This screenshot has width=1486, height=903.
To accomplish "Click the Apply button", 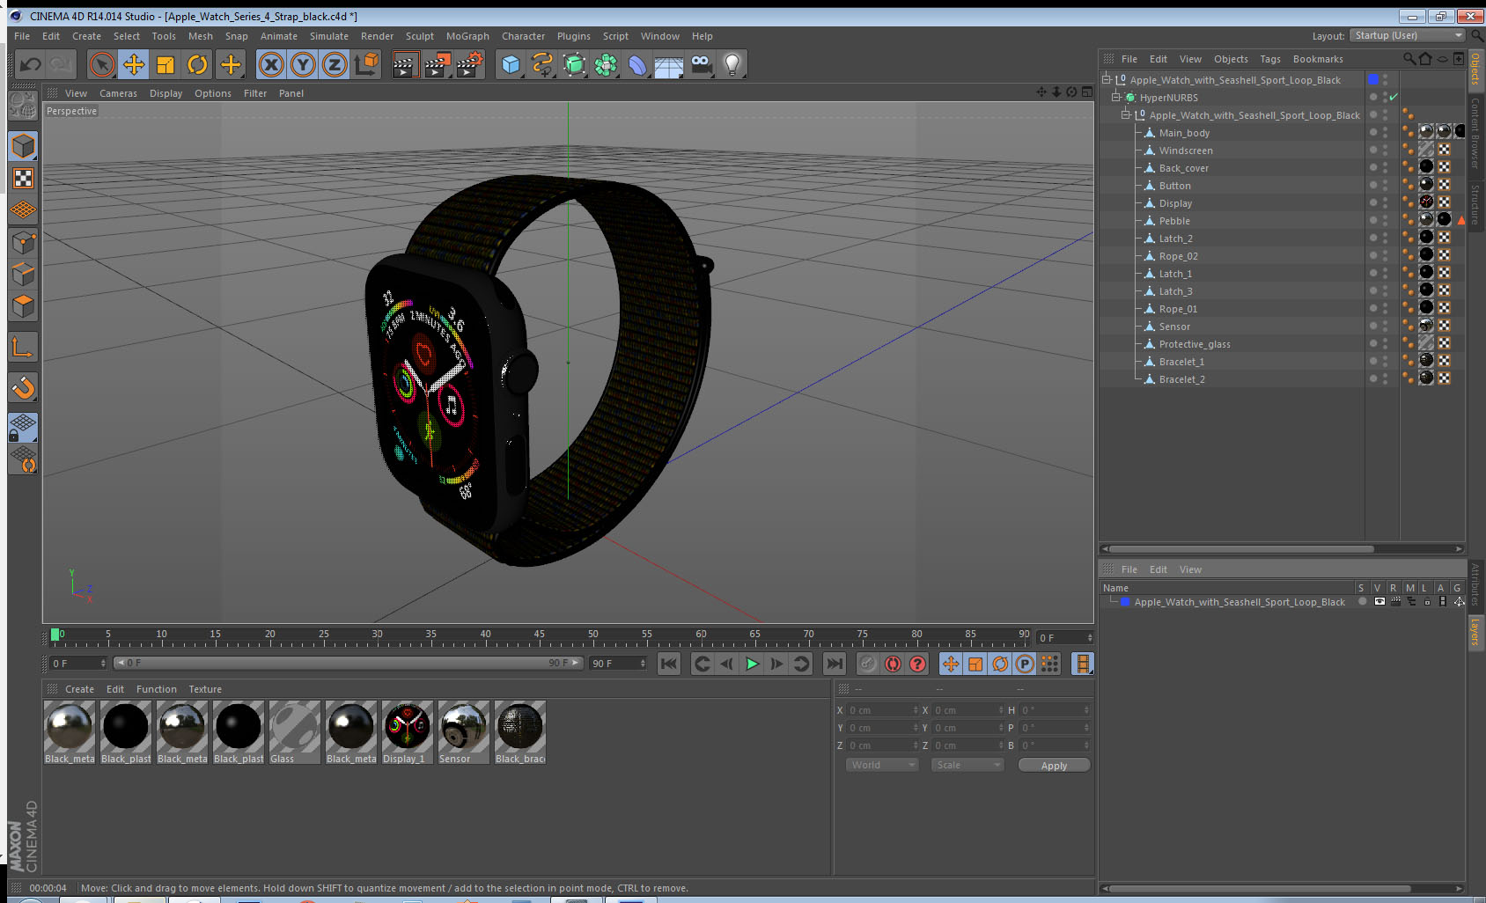I will tap(1054, 766).
